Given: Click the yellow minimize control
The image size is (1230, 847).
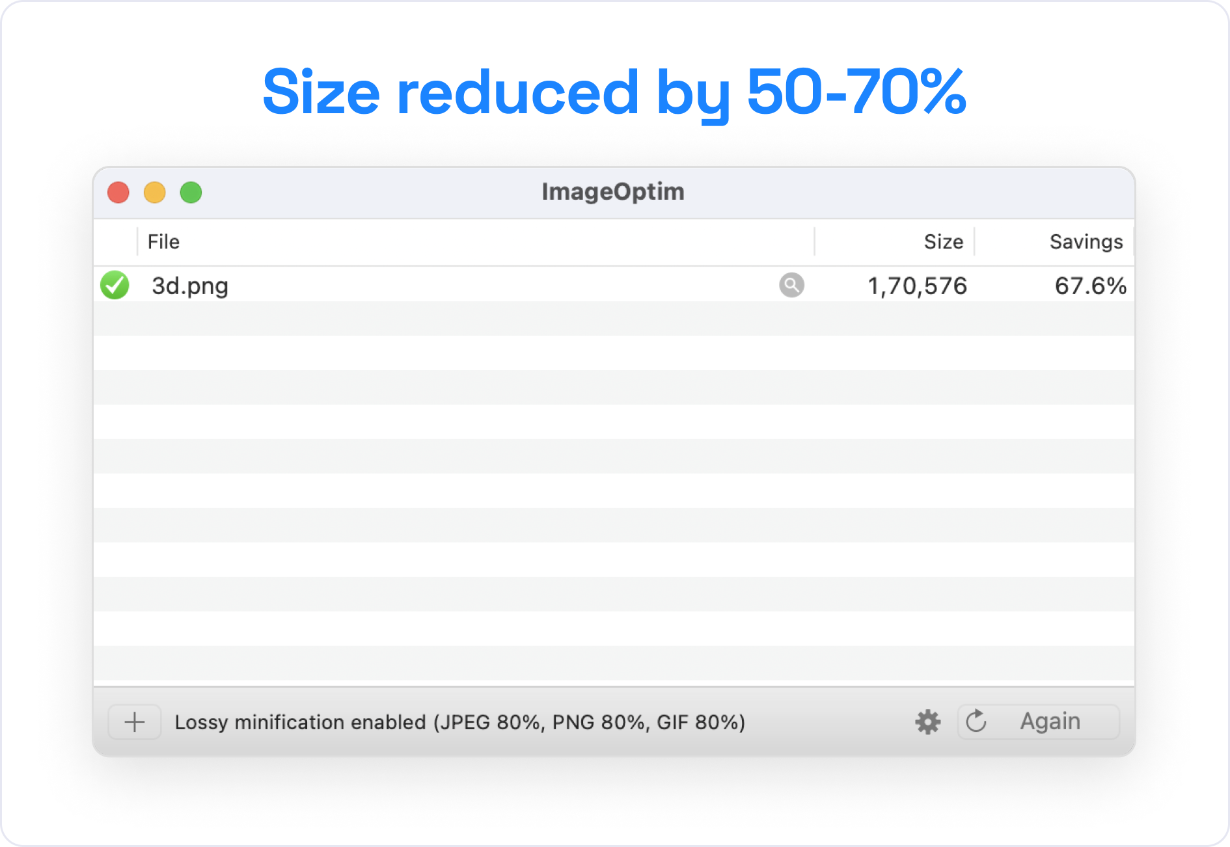Looking at the screenshot, I should pos(154,192).
